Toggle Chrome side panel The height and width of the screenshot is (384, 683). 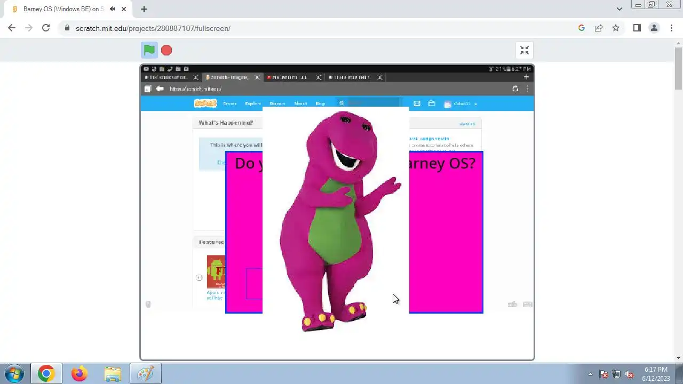637,28
